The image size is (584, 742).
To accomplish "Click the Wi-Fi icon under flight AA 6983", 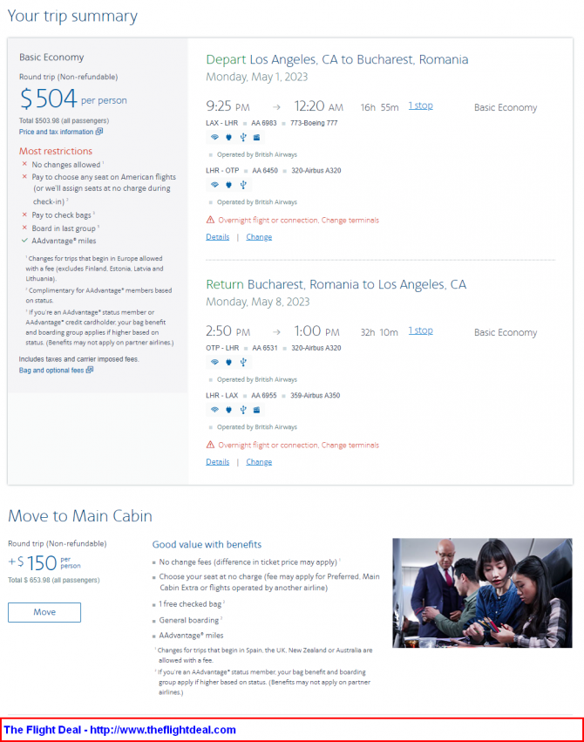I will tap(214, 137).
